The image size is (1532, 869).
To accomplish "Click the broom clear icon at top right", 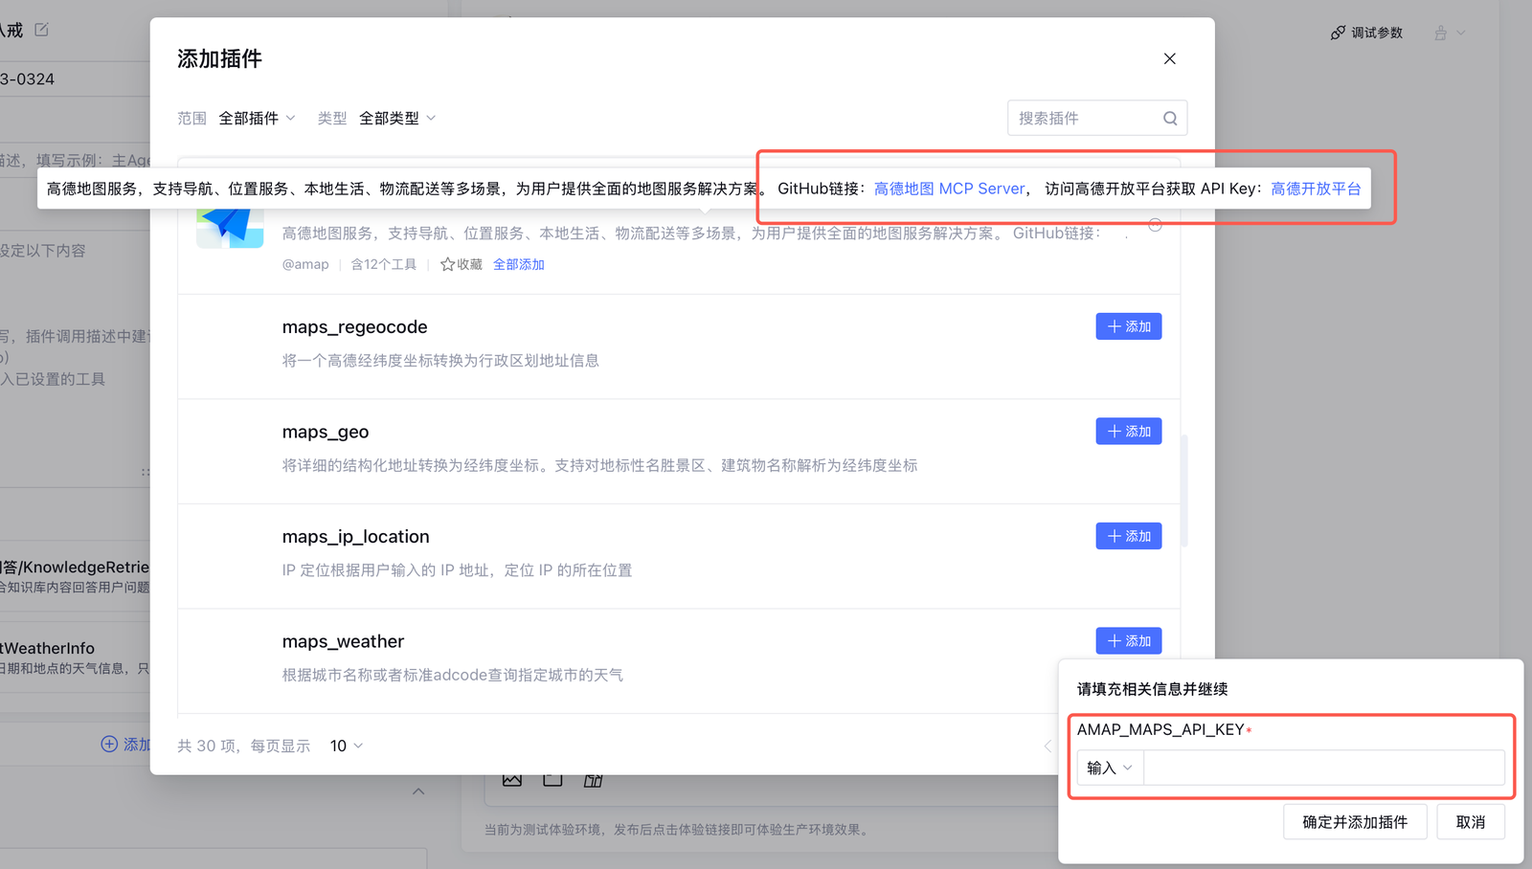I will point(1440,33).
